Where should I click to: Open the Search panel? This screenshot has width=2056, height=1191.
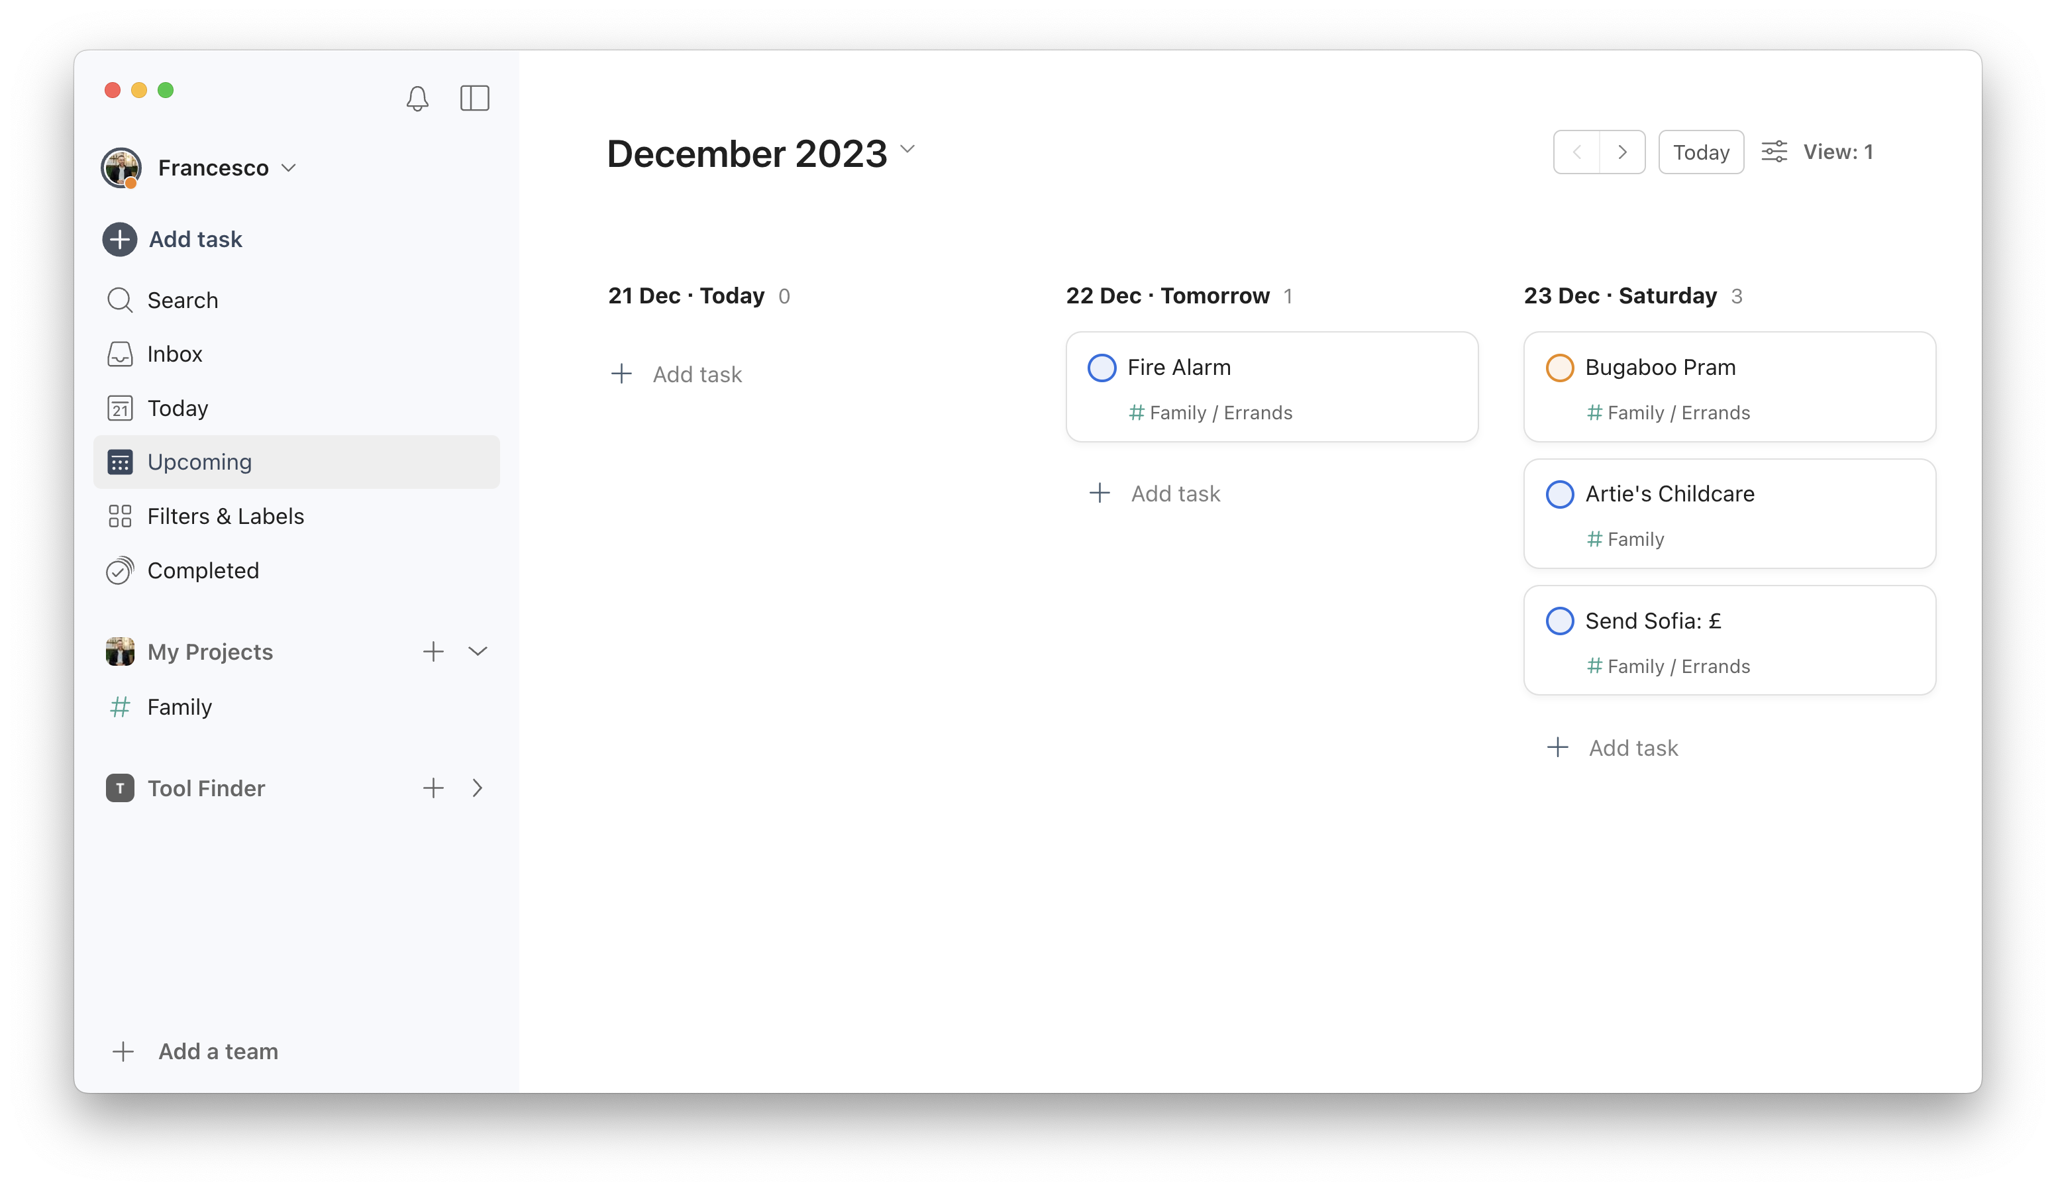pyautogui.click(x=183, y=299)
